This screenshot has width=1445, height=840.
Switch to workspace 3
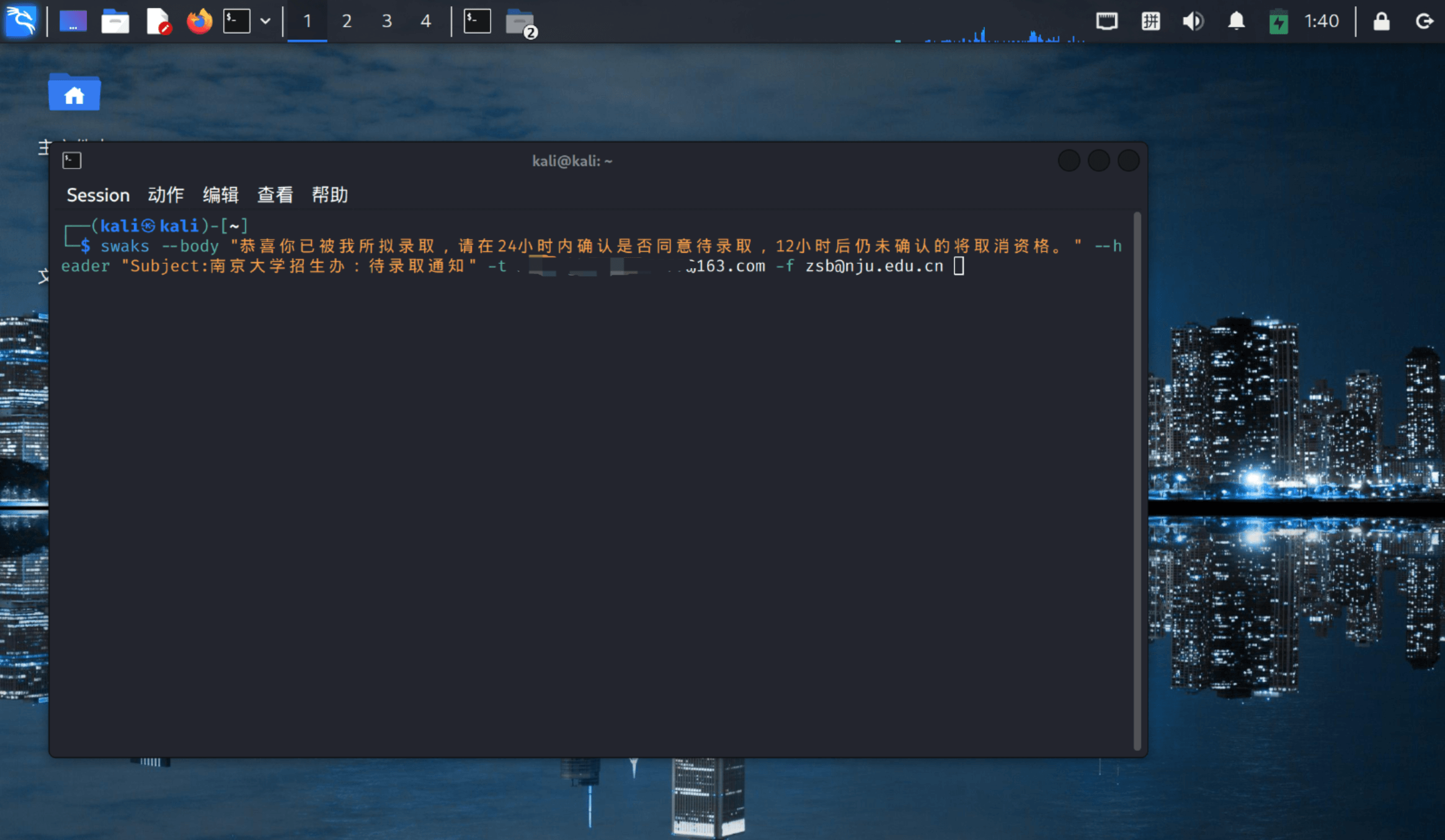[x=386, y=21]
